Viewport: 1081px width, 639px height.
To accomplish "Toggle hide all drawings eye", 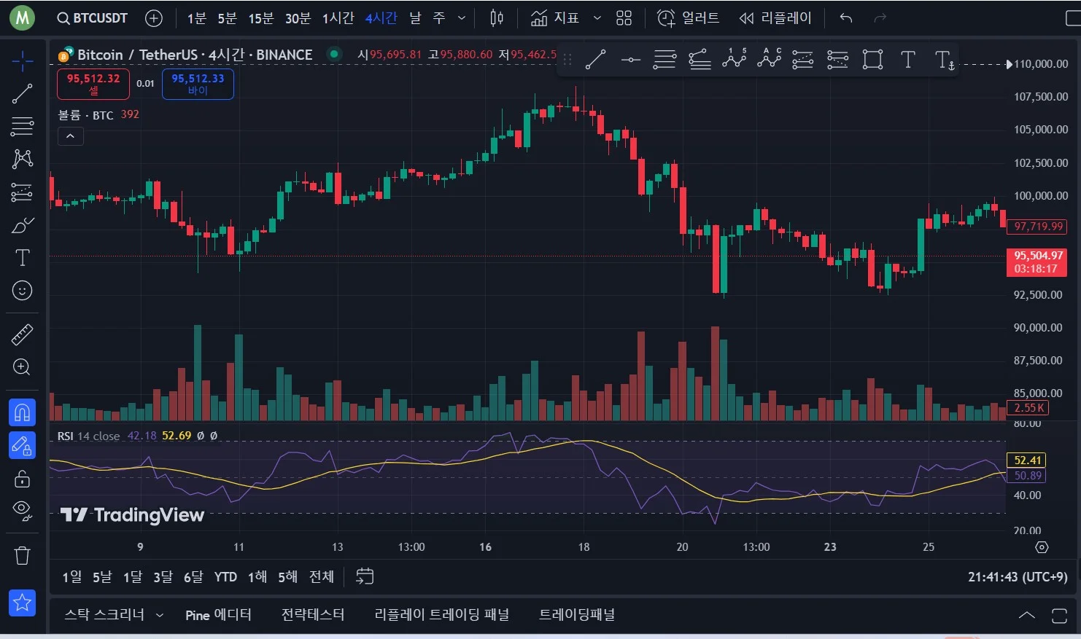I will coord(23,511).
